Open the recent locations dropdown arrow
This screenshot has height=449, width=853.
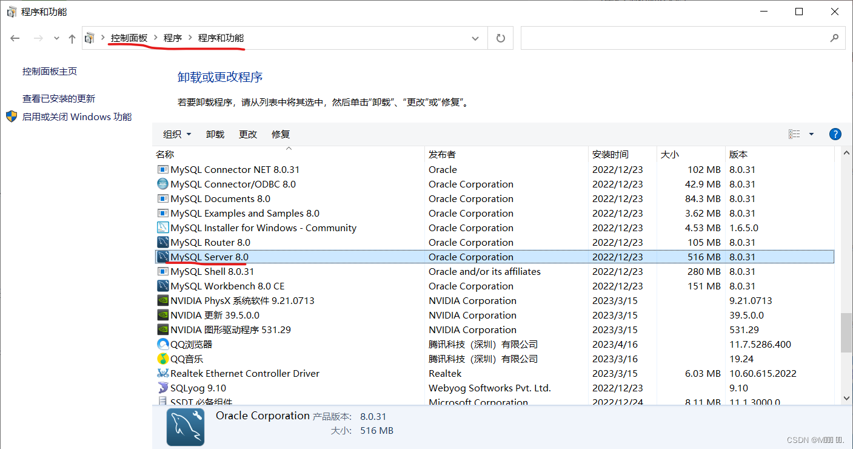[56, 38]
